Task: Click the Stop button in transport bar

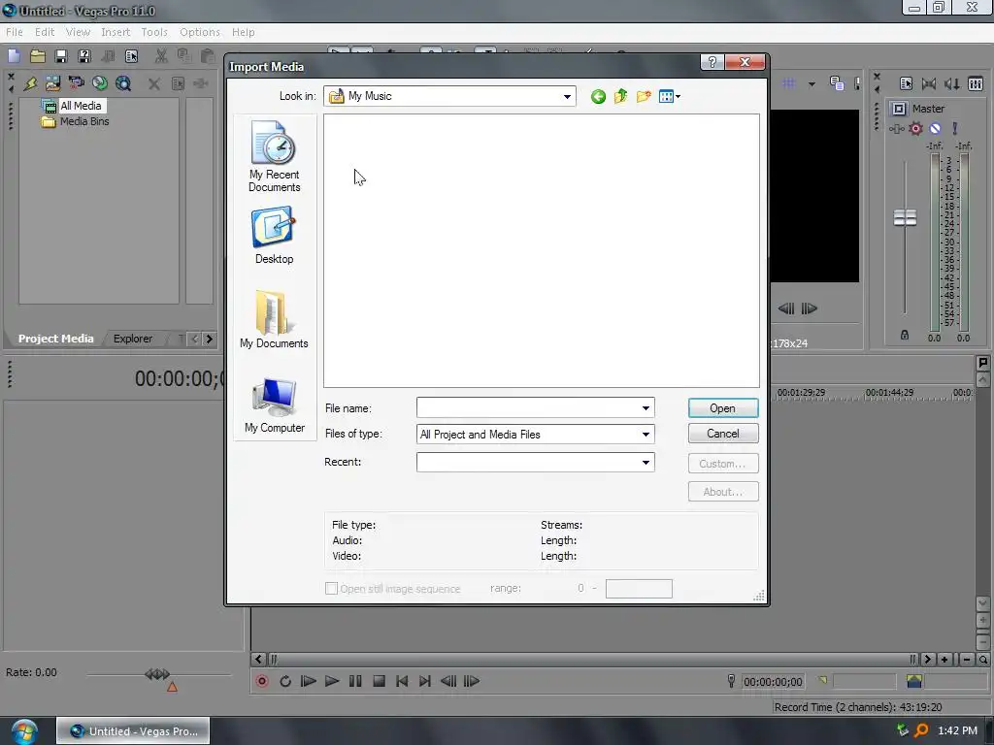Action: pyautogui.click(x=379, y=681)
